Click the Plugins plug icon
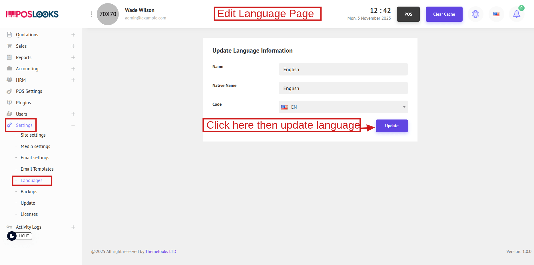534x265 pixels. pyautogui.click(x=9, y=103)
